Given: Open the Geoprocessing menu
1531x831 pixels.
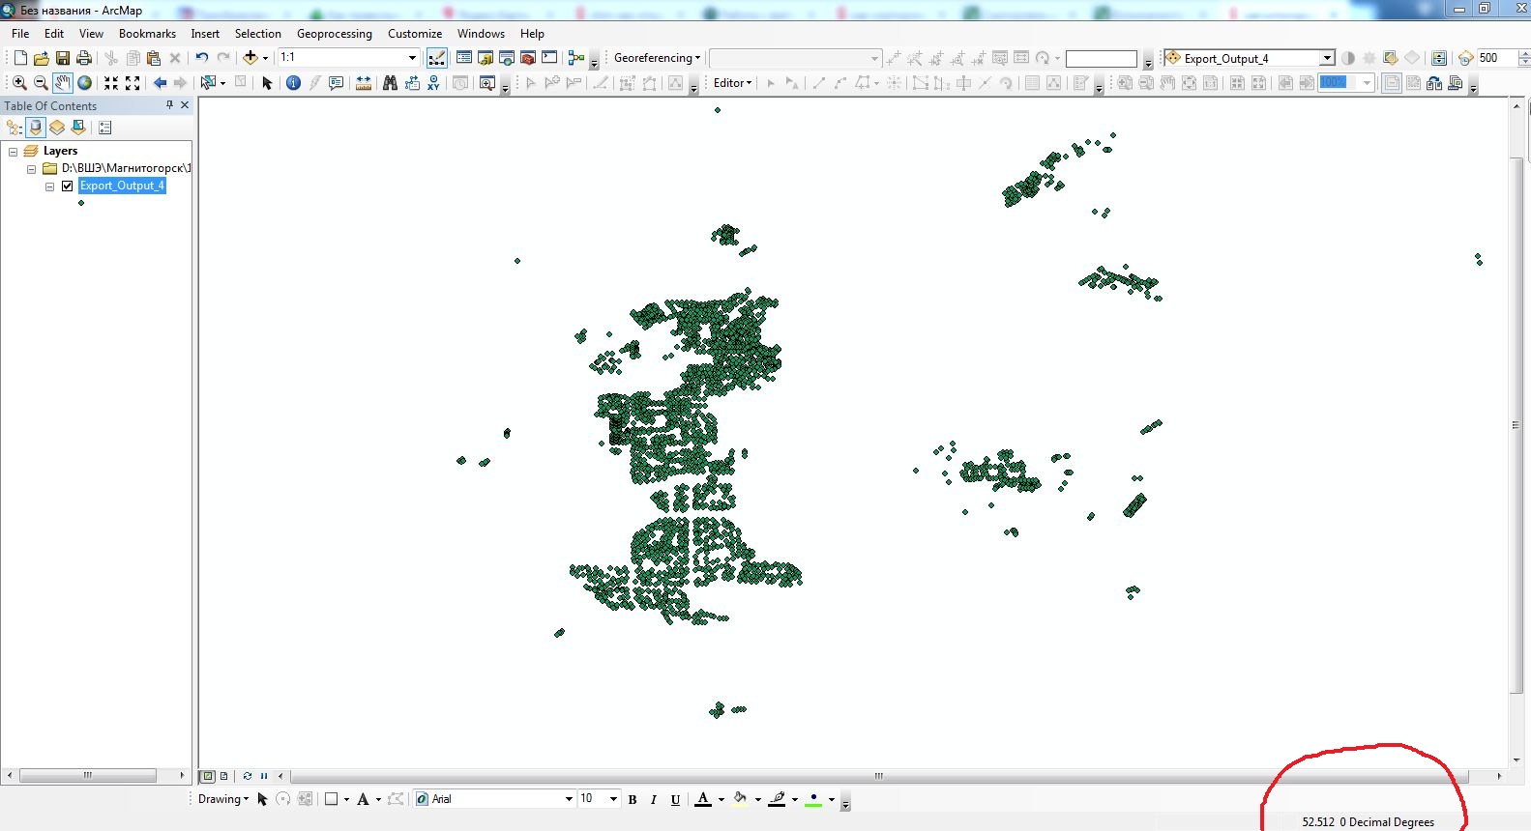Looking at the screenshot, I should point(334,34).
